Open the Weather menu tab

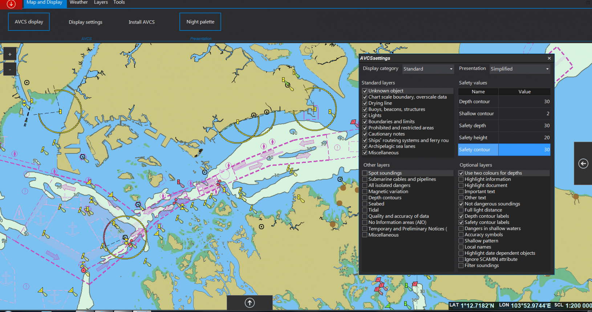click(x=78, y=3)
